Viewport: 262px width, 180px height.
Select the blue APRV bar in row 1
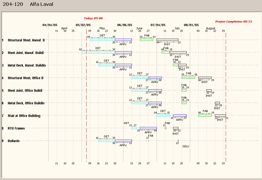(x=123, y=40)
